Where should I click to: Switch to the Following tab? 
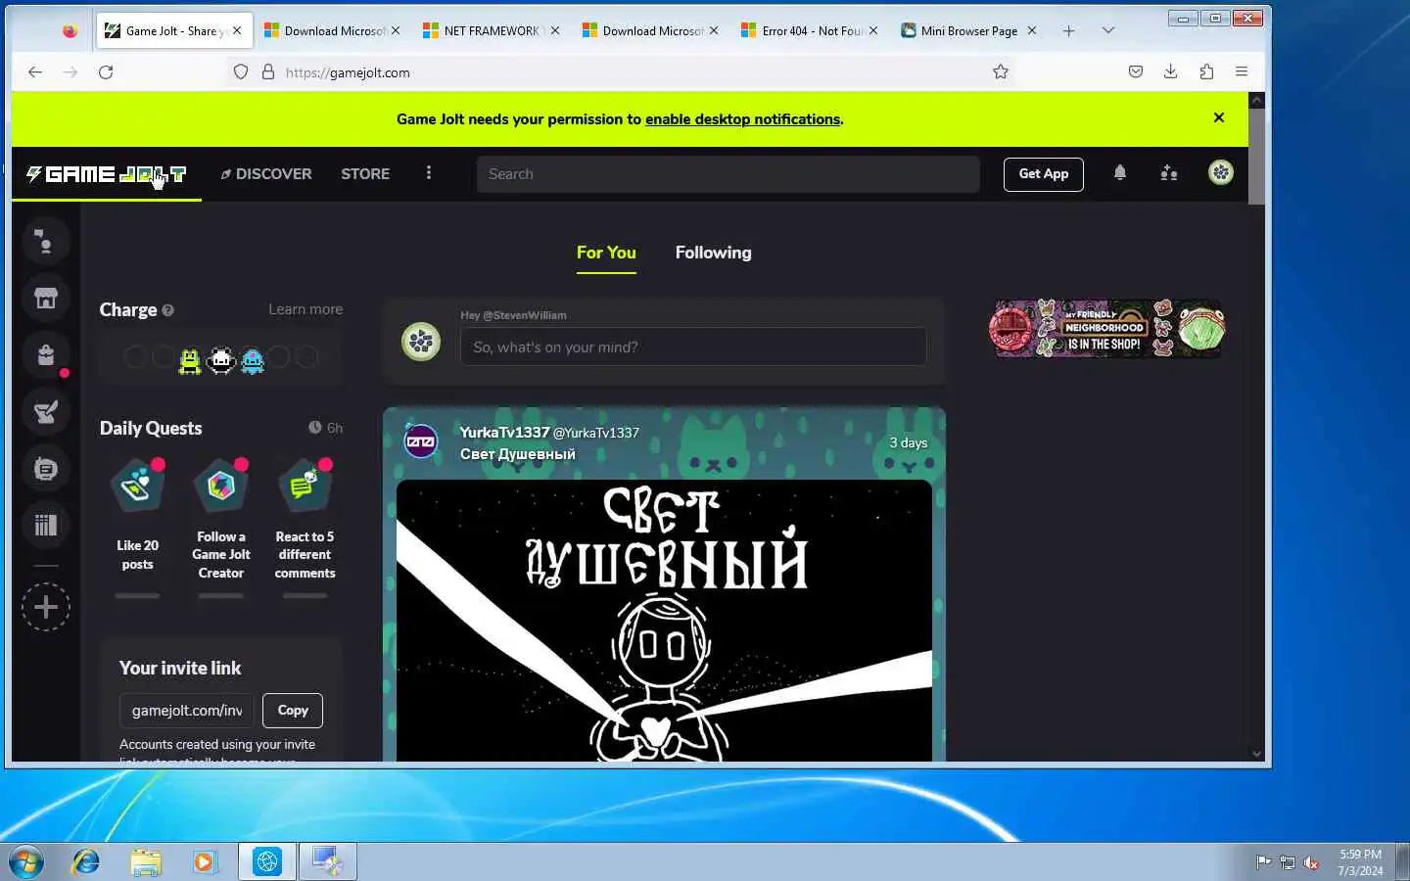pyautogui.click(x=713, y=253)
